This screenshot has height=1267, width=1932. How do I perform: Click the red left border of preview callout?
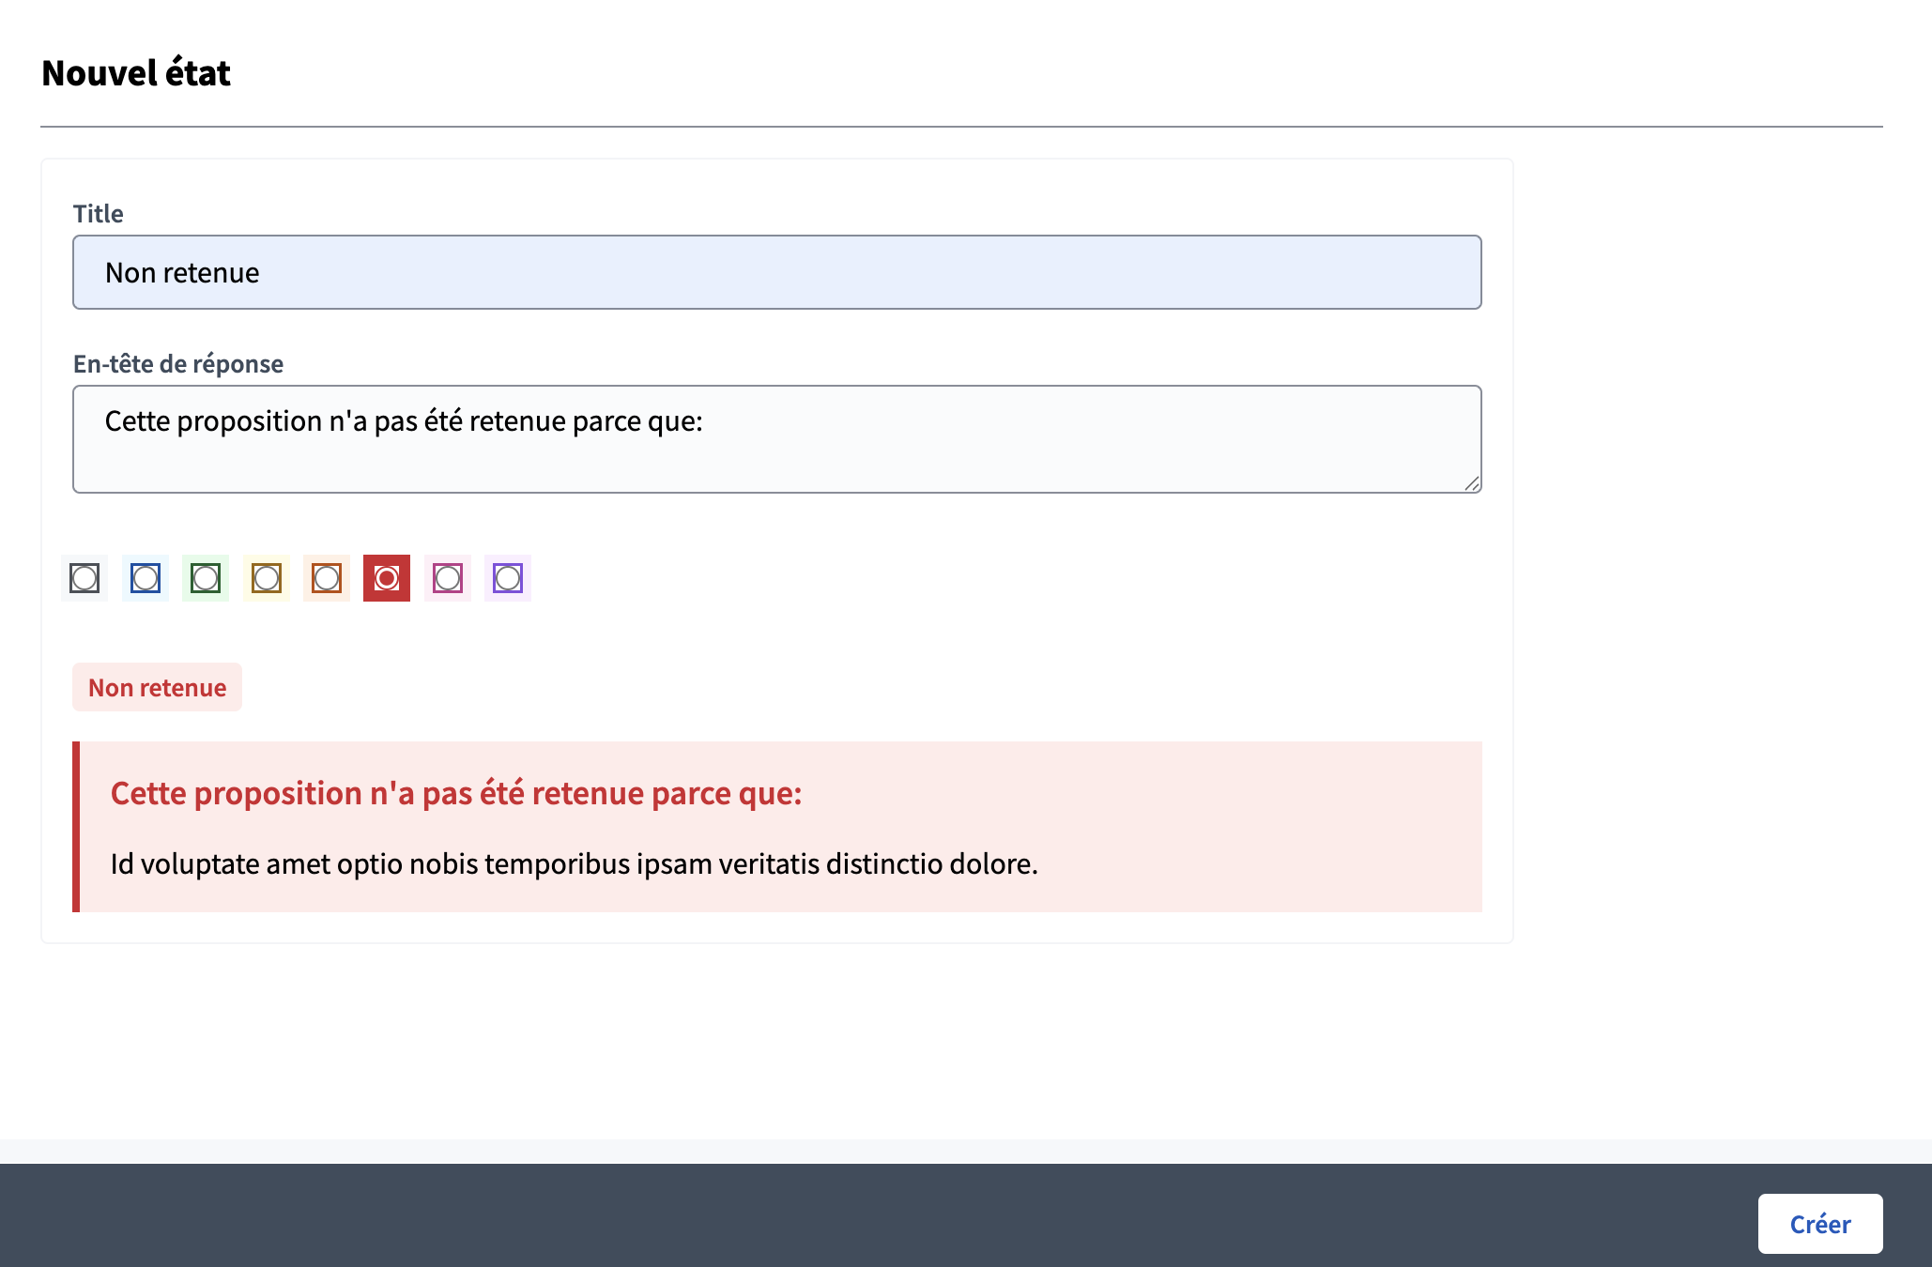point(76,827)
